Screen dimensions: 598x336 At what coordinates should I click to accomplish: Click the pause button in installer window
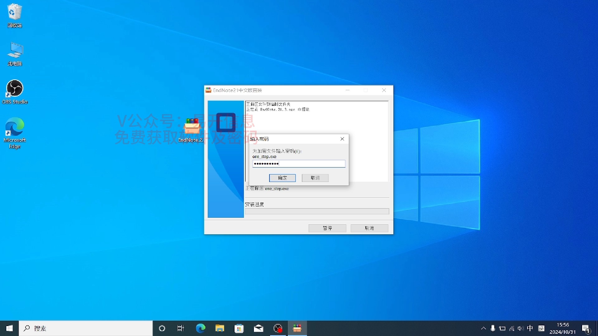(327, 228)
